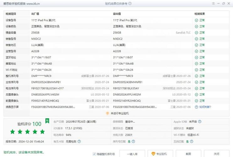Click the 检测结果 column header

(x=199, y=14)
